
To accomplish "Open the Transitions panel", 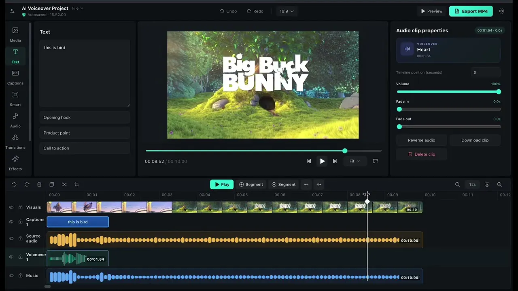I will pyautogui.click(x=15, y=142).
